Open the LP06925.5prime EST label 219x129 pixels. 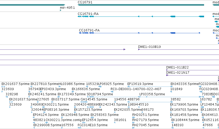coord(111,84)
